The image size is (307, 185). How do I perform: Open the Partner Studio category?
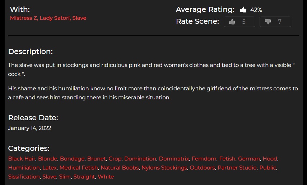pos(237,167)
